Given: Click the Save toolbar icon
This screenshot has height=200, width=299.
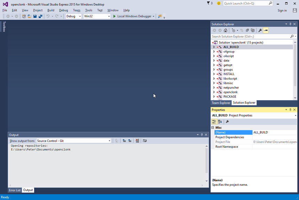Looking at the screenshot, I should pyautogui.click(x=35, y=16).
